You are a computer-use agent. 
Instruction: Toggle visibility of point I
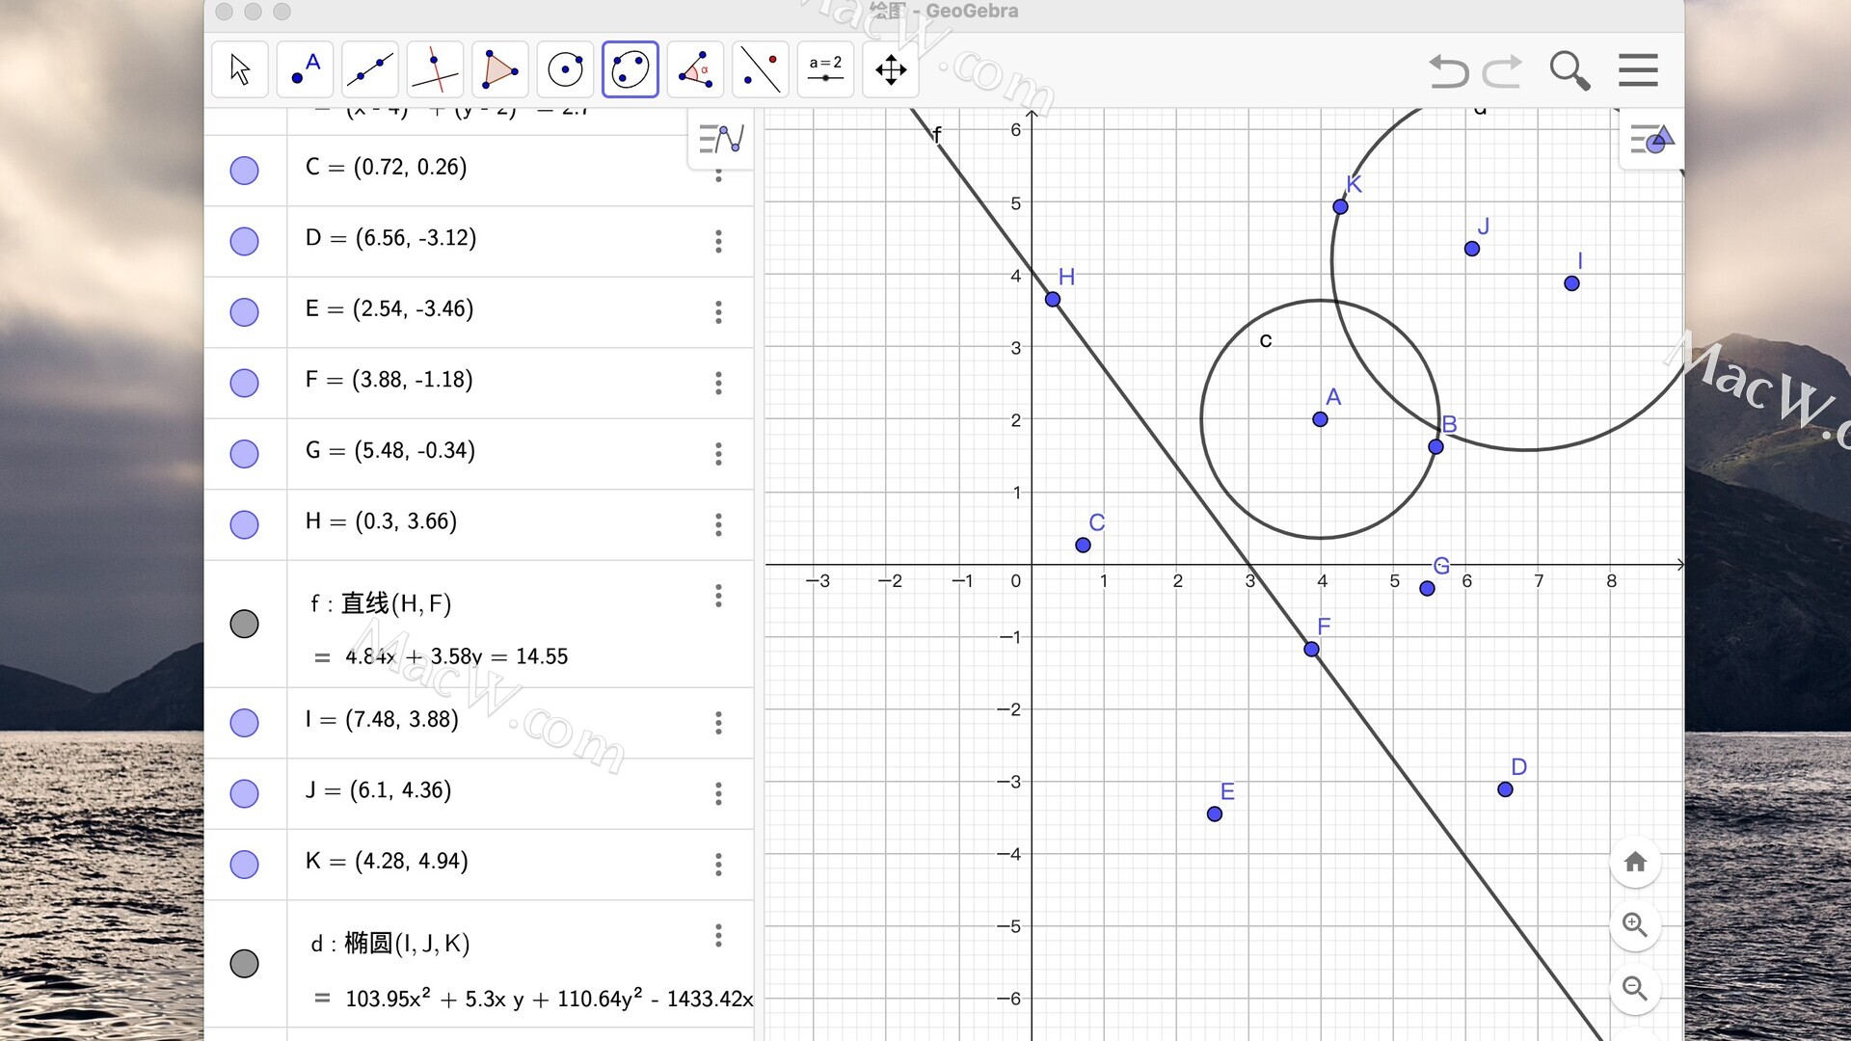pos(245,723)
